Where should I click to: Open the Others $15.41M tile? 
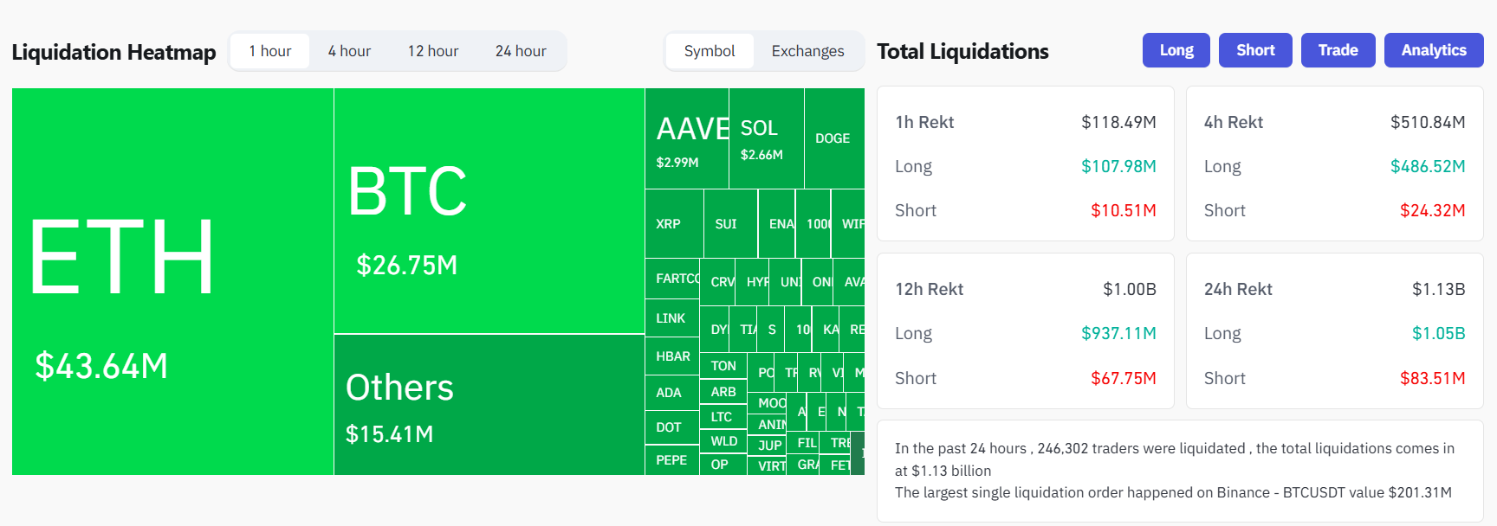[x=489, y=404]
